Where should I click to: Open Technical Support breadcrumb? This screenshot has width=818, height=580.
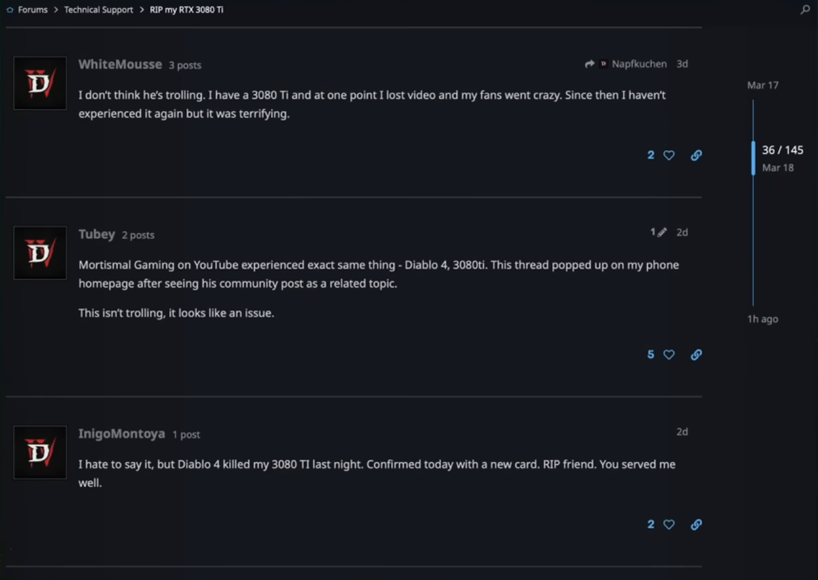coord(99,10)
